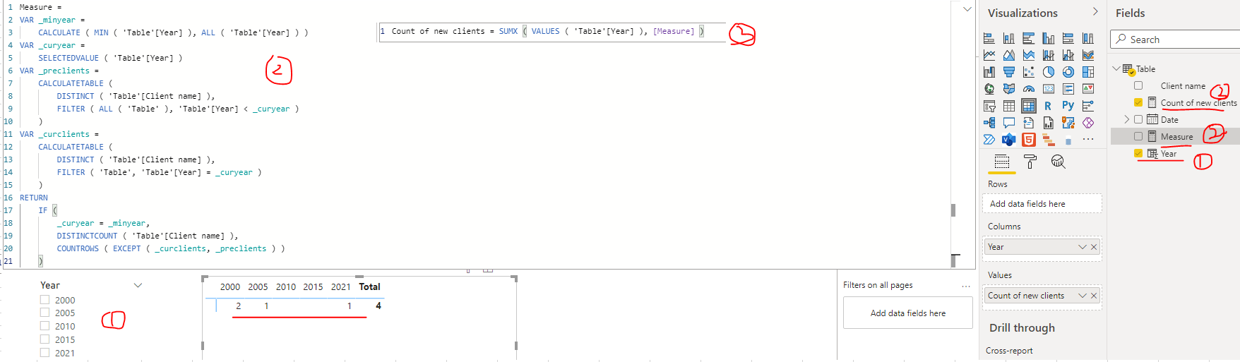Insert a waterfall chart visual
1240x362 pixels.
tap(989, 72)
